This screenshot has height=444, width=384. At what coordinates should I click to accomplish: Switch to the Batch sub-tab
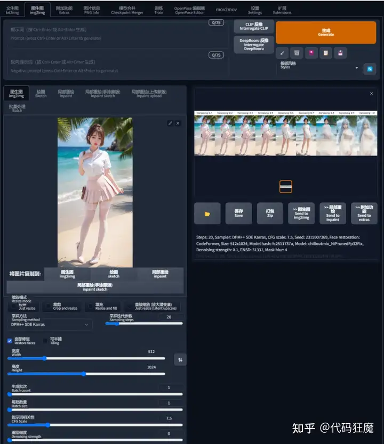17,108
